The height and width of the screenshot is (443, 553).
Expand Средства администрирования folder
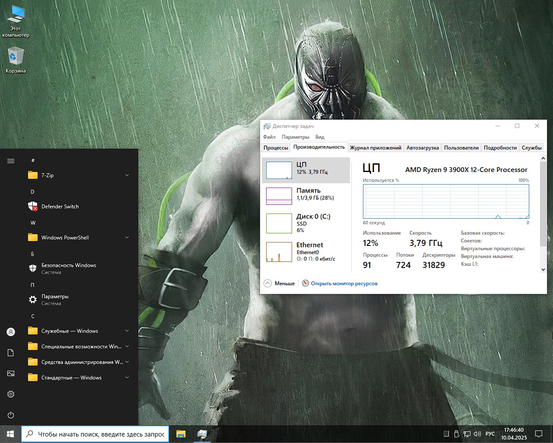79,362
